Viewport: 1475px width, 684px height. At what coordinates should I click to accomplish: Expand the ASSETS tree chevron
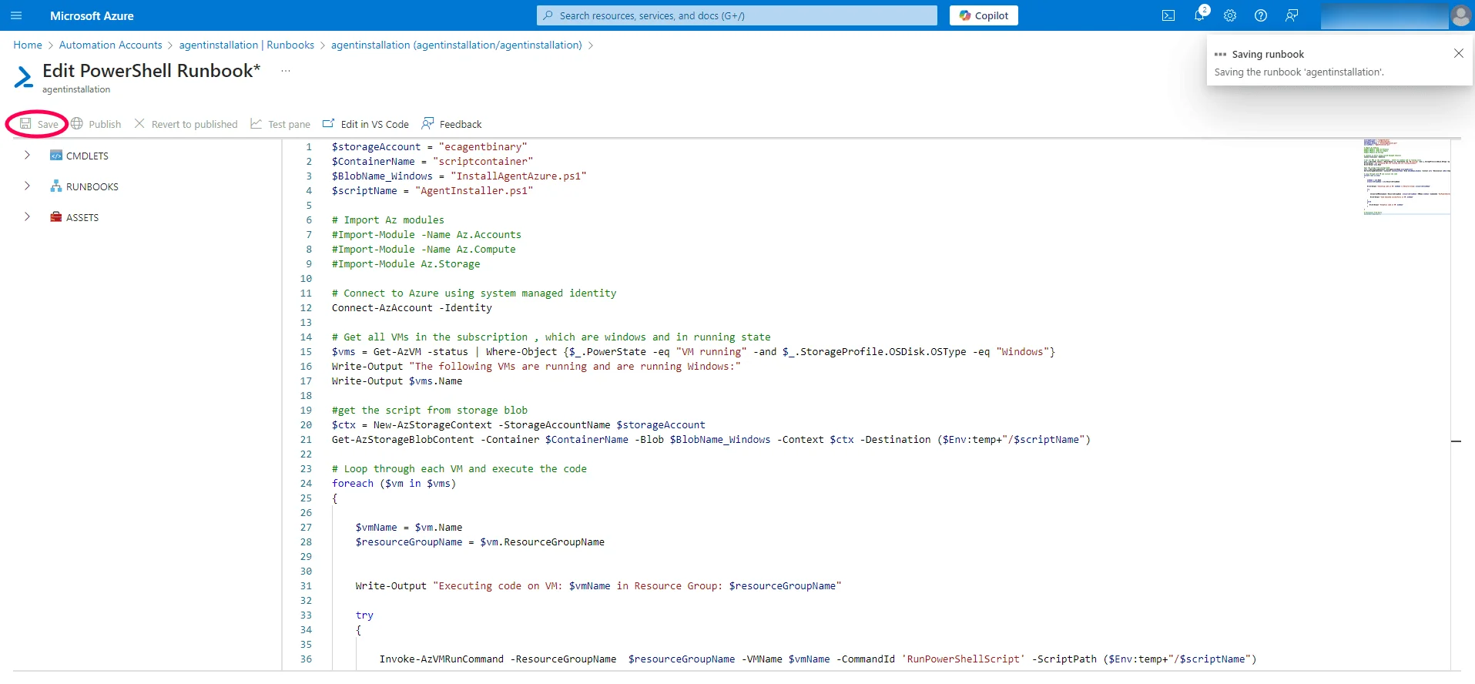coord(27,217)
